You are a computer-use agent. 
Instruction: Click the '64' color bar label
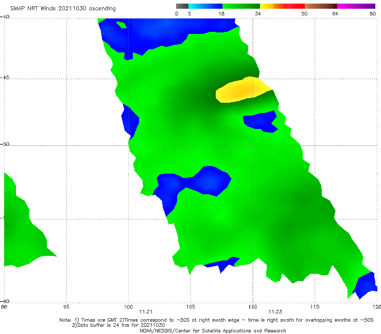[x=335, y=14]
